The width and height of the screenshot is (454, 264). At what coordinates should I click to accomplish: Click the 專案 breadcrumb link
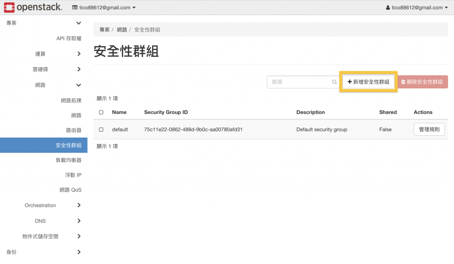pos(105,30)
